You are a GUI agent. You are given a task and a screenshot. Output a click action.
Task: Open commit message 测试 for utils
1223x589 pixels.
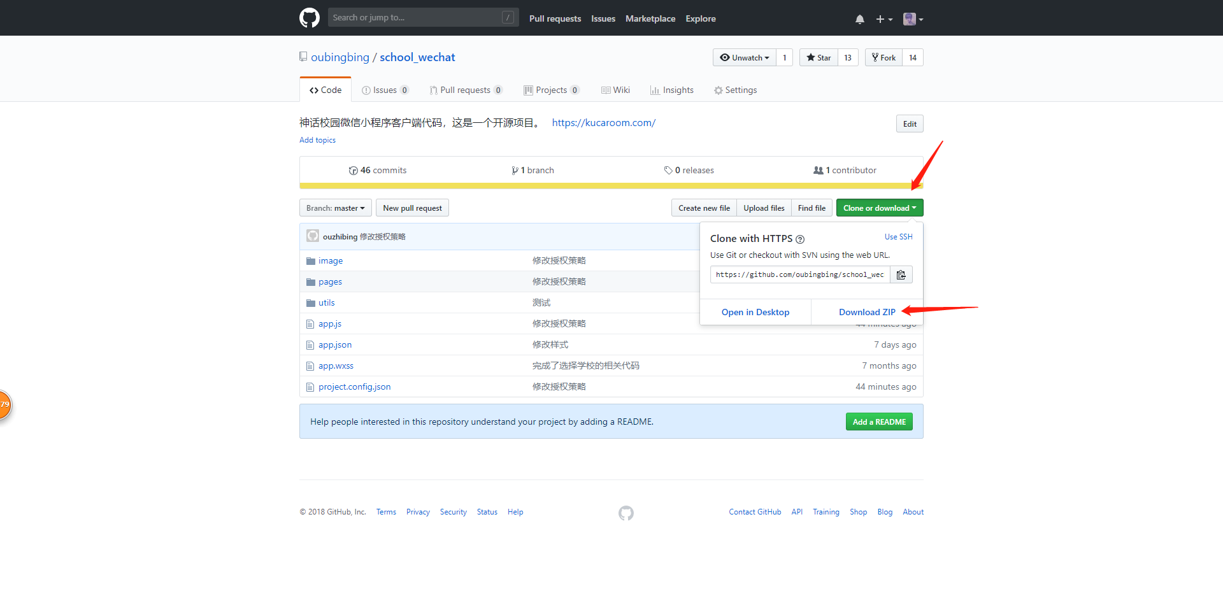tap(541, 302)
